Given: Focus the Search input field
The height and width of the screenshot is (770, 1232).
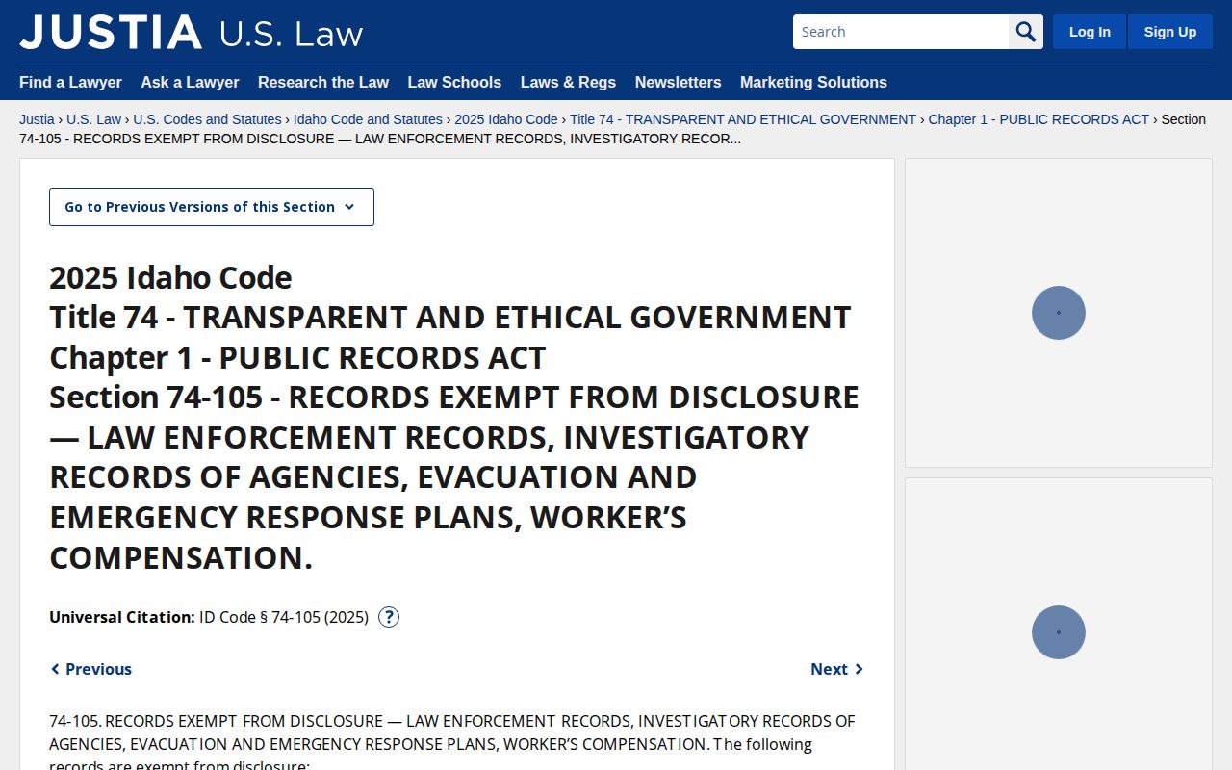Looking at the screenshot, I should [901, 32].
